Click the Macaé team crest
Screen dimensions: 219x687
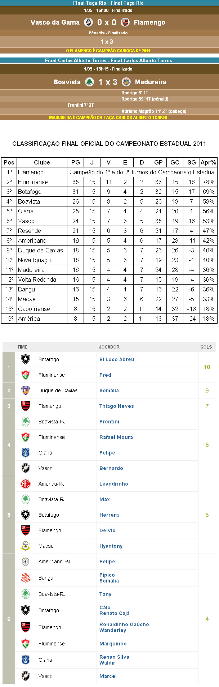click(x=26, y=546)
